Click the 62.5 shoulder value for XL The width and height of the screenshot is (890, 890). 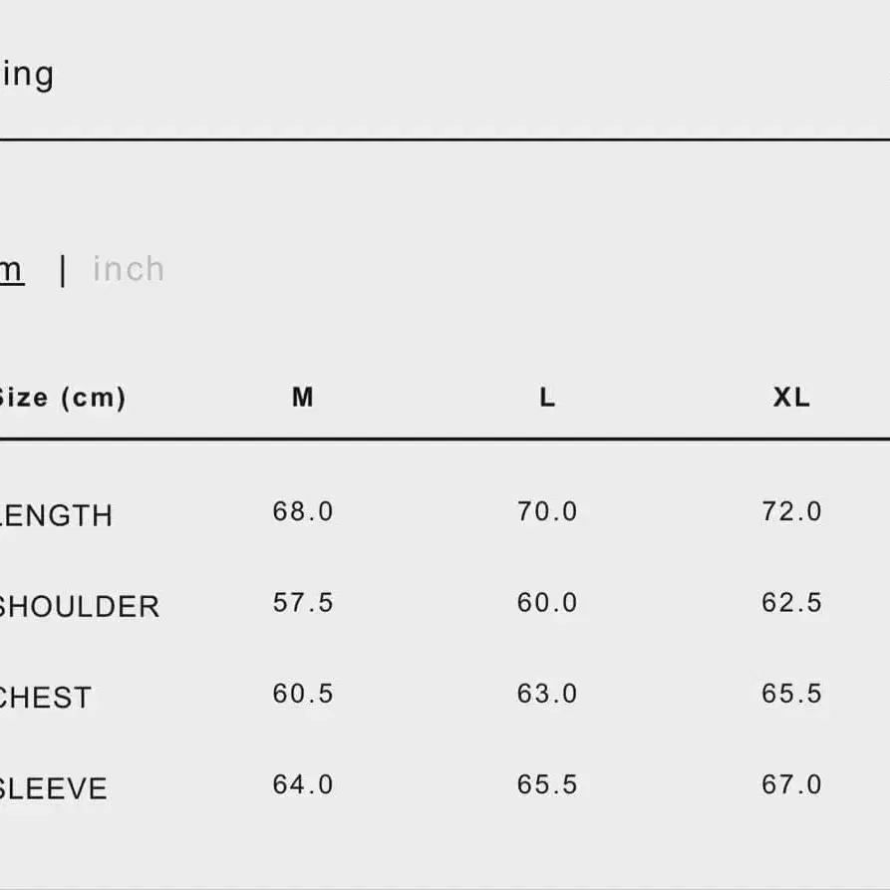[x=791, y=603]
